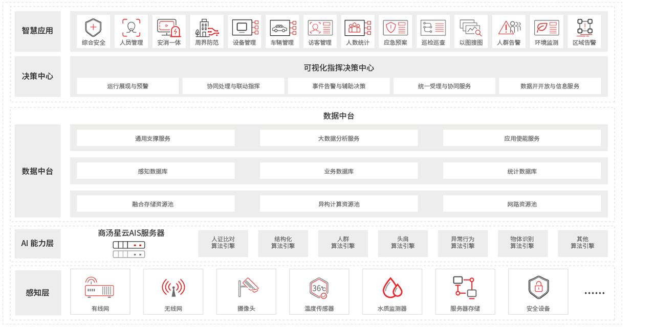655x327 pixels.
Task: Click the 环境监测 leaf icon
Action: [x=546, y=27]
